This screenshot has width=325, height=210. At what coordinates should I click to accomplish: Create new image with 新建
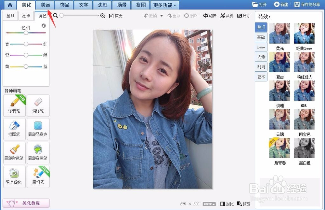(x=281, y=4)
